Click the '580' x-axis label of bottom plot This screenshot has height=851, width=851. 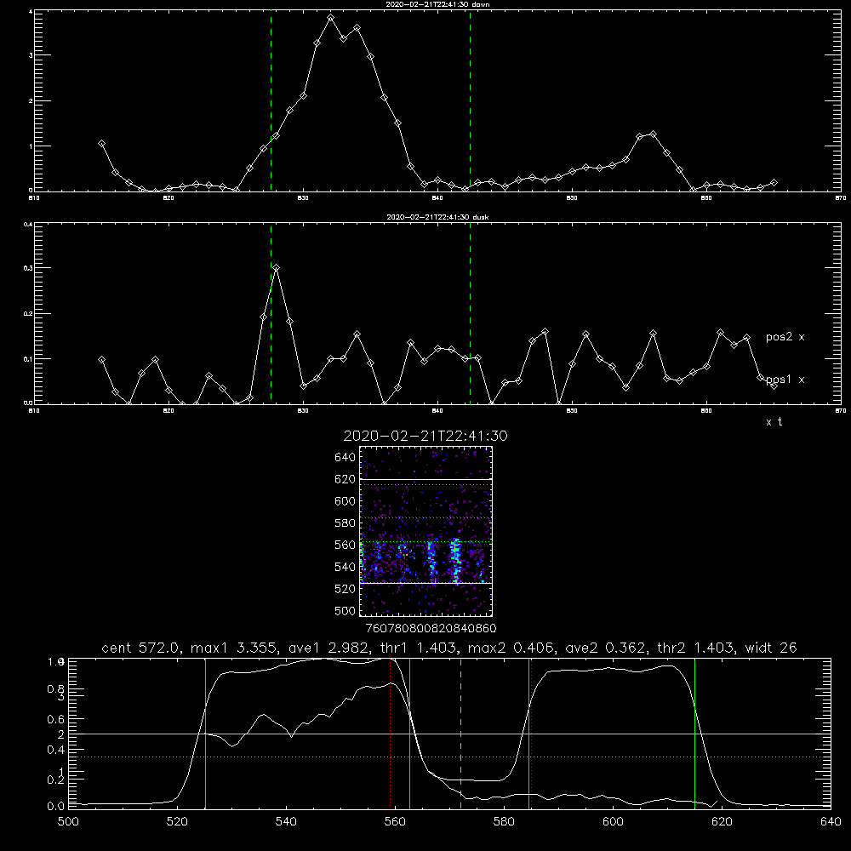coord(504,822)
